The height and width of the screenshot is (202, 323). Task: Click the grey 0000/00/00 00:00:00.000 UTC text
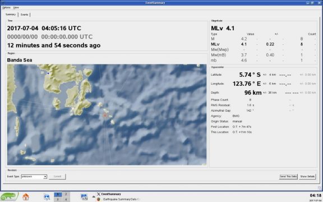point(50,37)
